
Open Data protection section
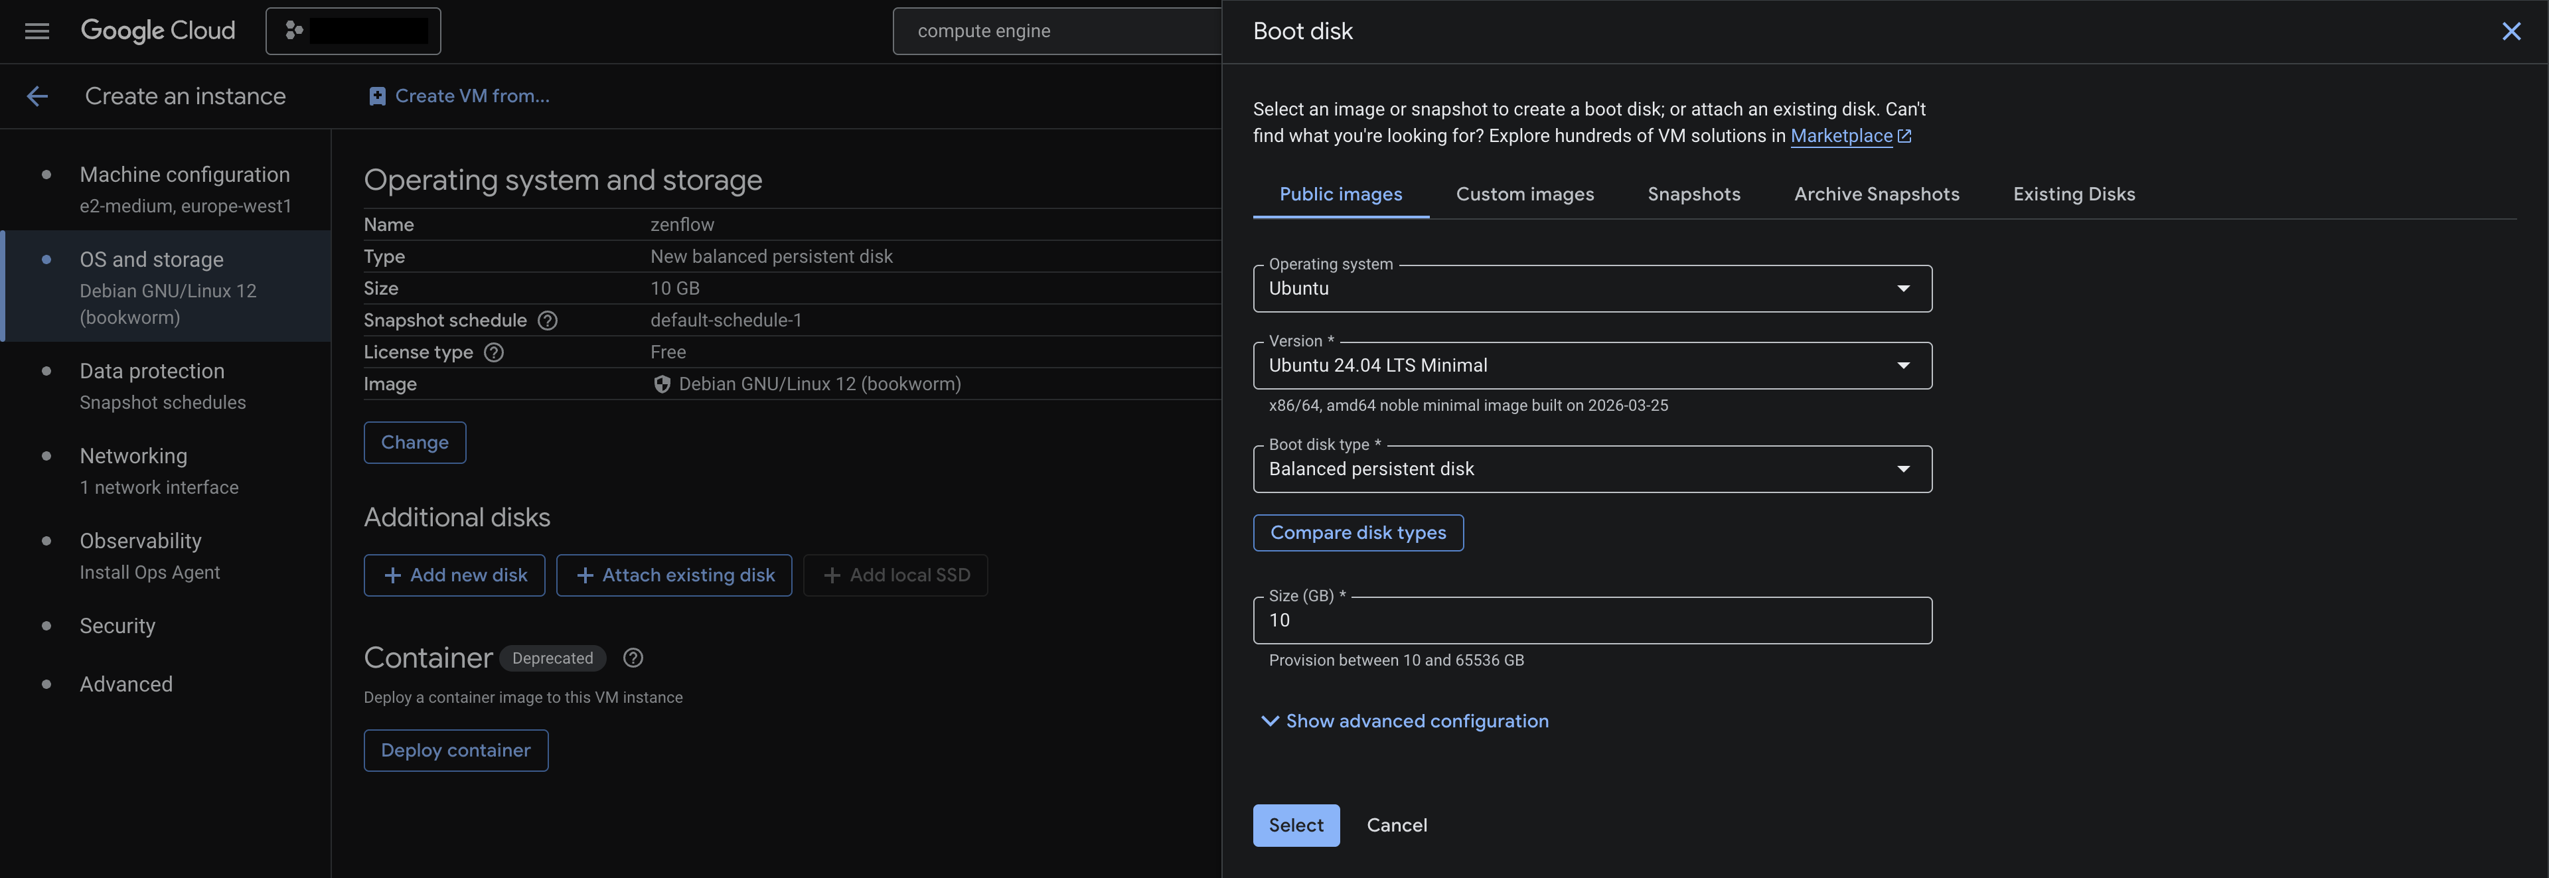point(166,386)
